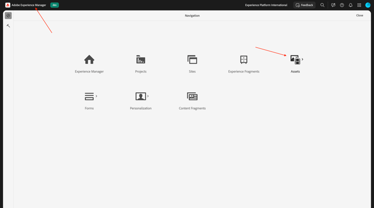
Task: Expand the Personalization submenu chevron
Action: tap(148, 96)
